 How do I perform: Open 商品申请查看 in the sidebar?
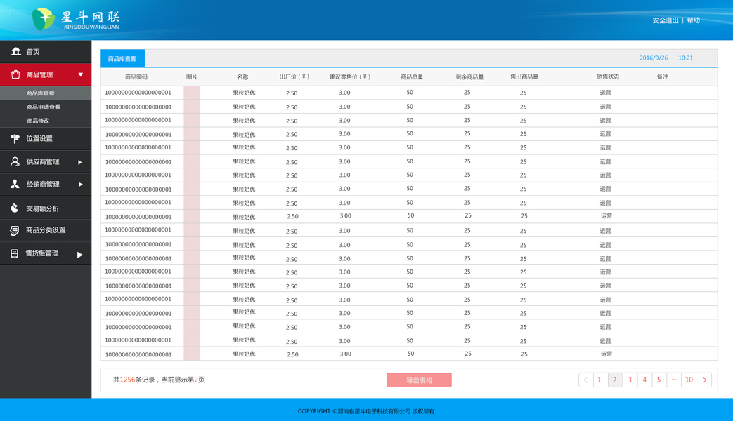pos(46,107)
